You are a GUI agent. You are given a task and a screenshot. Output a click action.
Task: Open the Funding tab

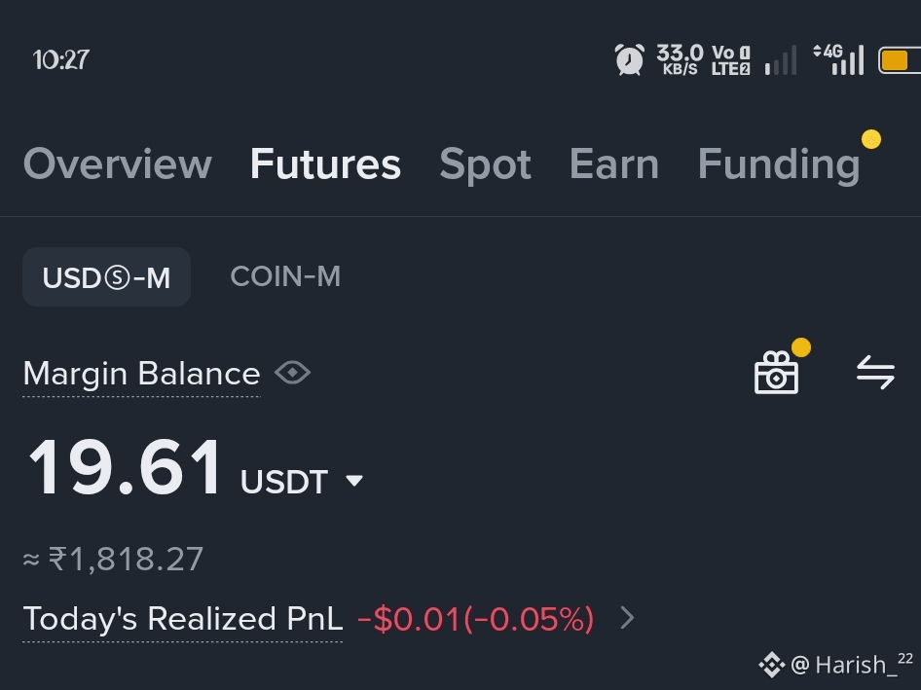[x=779, y=163]
